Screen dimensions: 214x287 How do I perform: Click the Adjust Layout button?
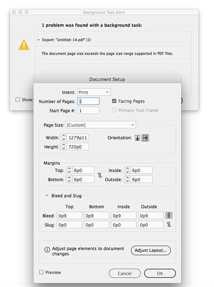click(x=151, y=250)
